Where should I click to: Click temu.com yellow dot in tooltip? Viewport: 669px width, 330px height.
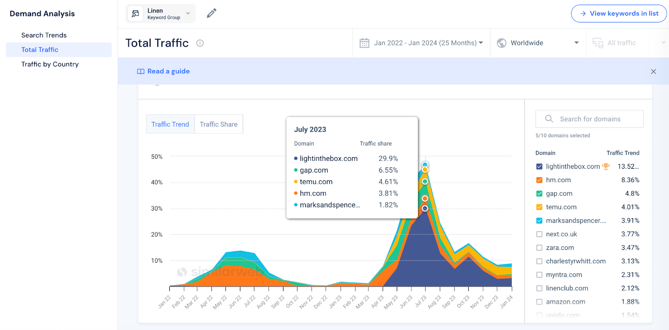pyautogui.click(x=296, y=182)
